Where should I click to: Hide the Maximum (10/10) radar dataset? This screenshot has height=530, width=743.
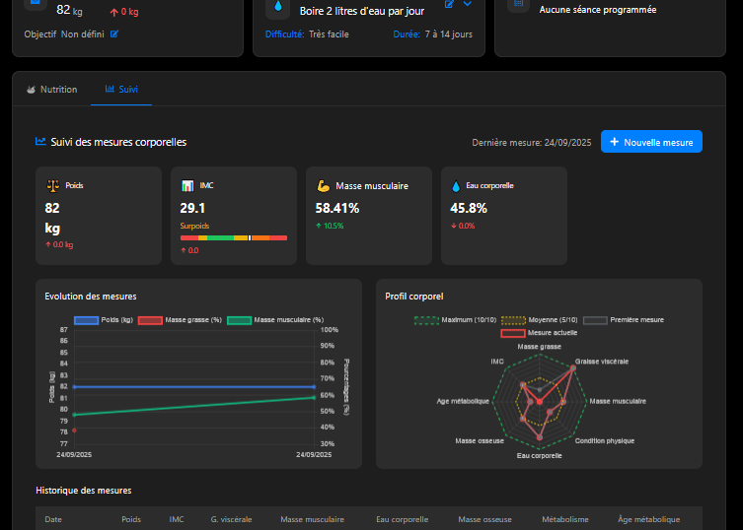(455, 320)
